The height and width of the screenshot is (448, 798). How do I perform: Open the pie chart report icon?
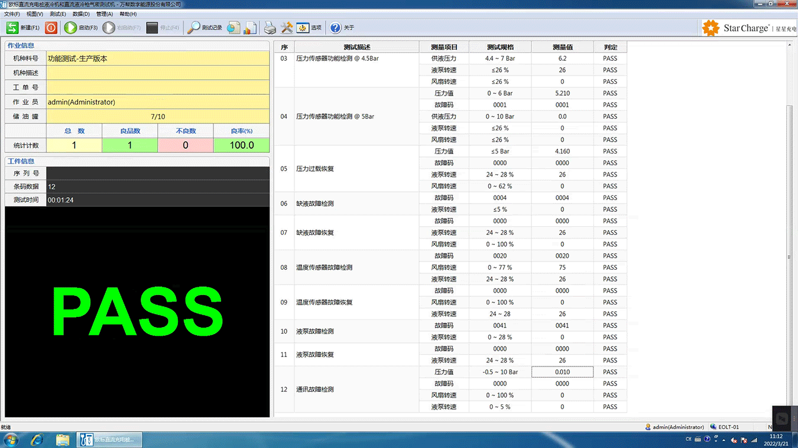[233, 28]
